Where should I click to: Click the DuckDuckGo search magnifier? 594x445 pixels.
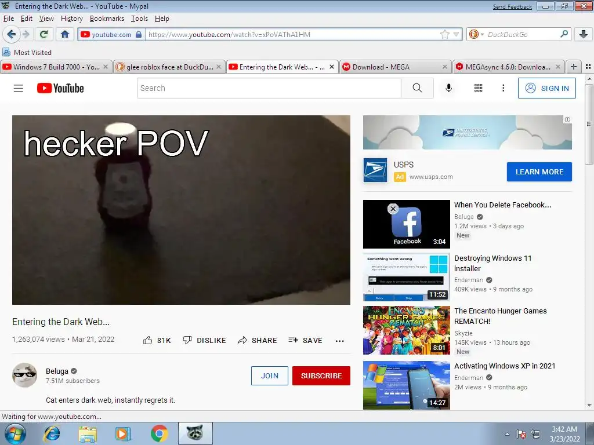click(x=564, y=34)
